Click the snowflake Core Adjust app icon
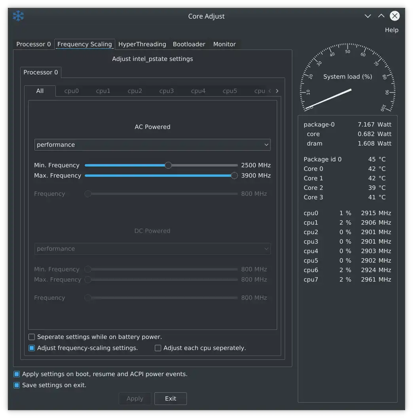The width and height of the screenshot is (413, 418). 19,16
